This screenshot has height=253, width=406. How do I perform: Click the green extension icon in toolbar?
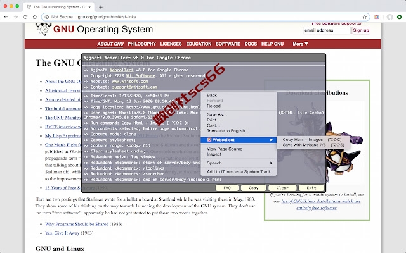[400, 17]
